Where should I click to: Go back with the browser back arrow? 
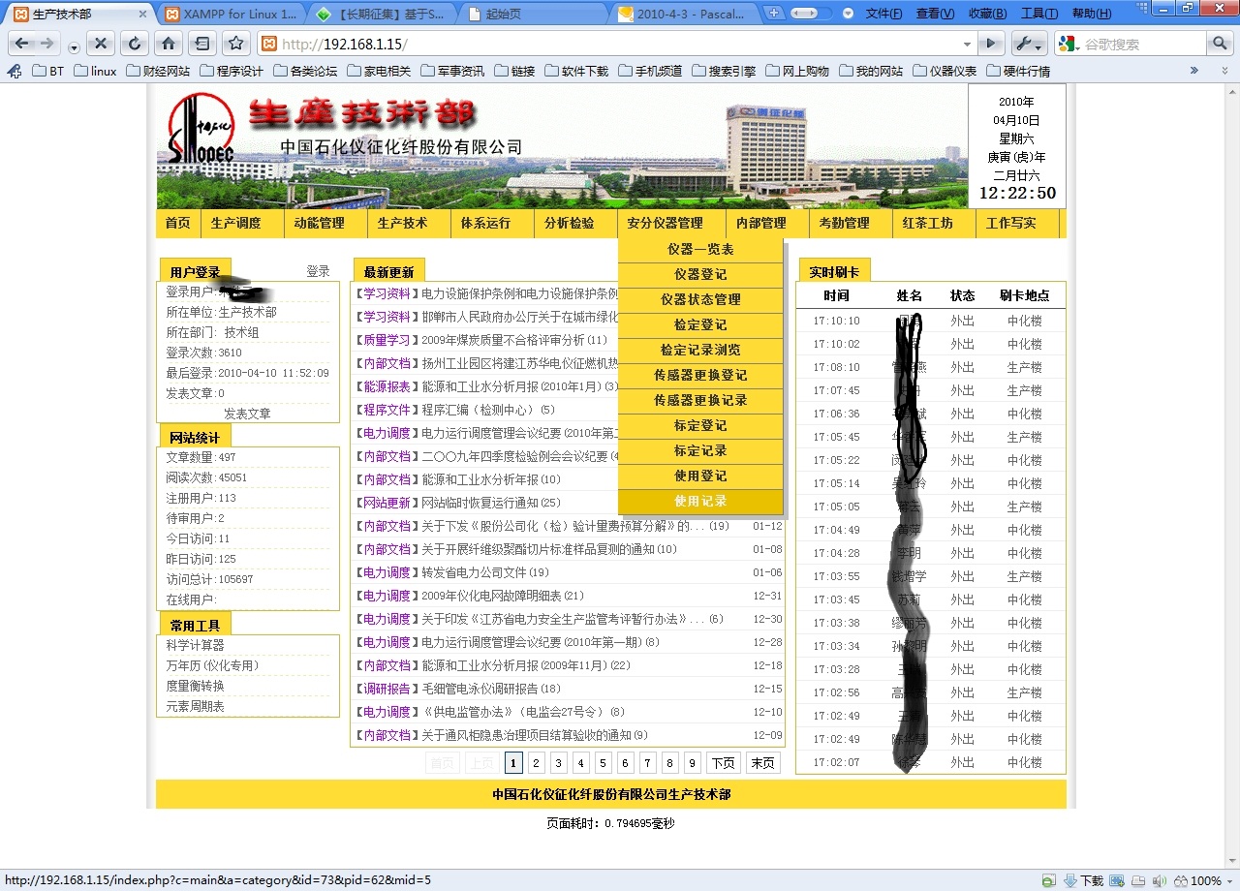22,44
